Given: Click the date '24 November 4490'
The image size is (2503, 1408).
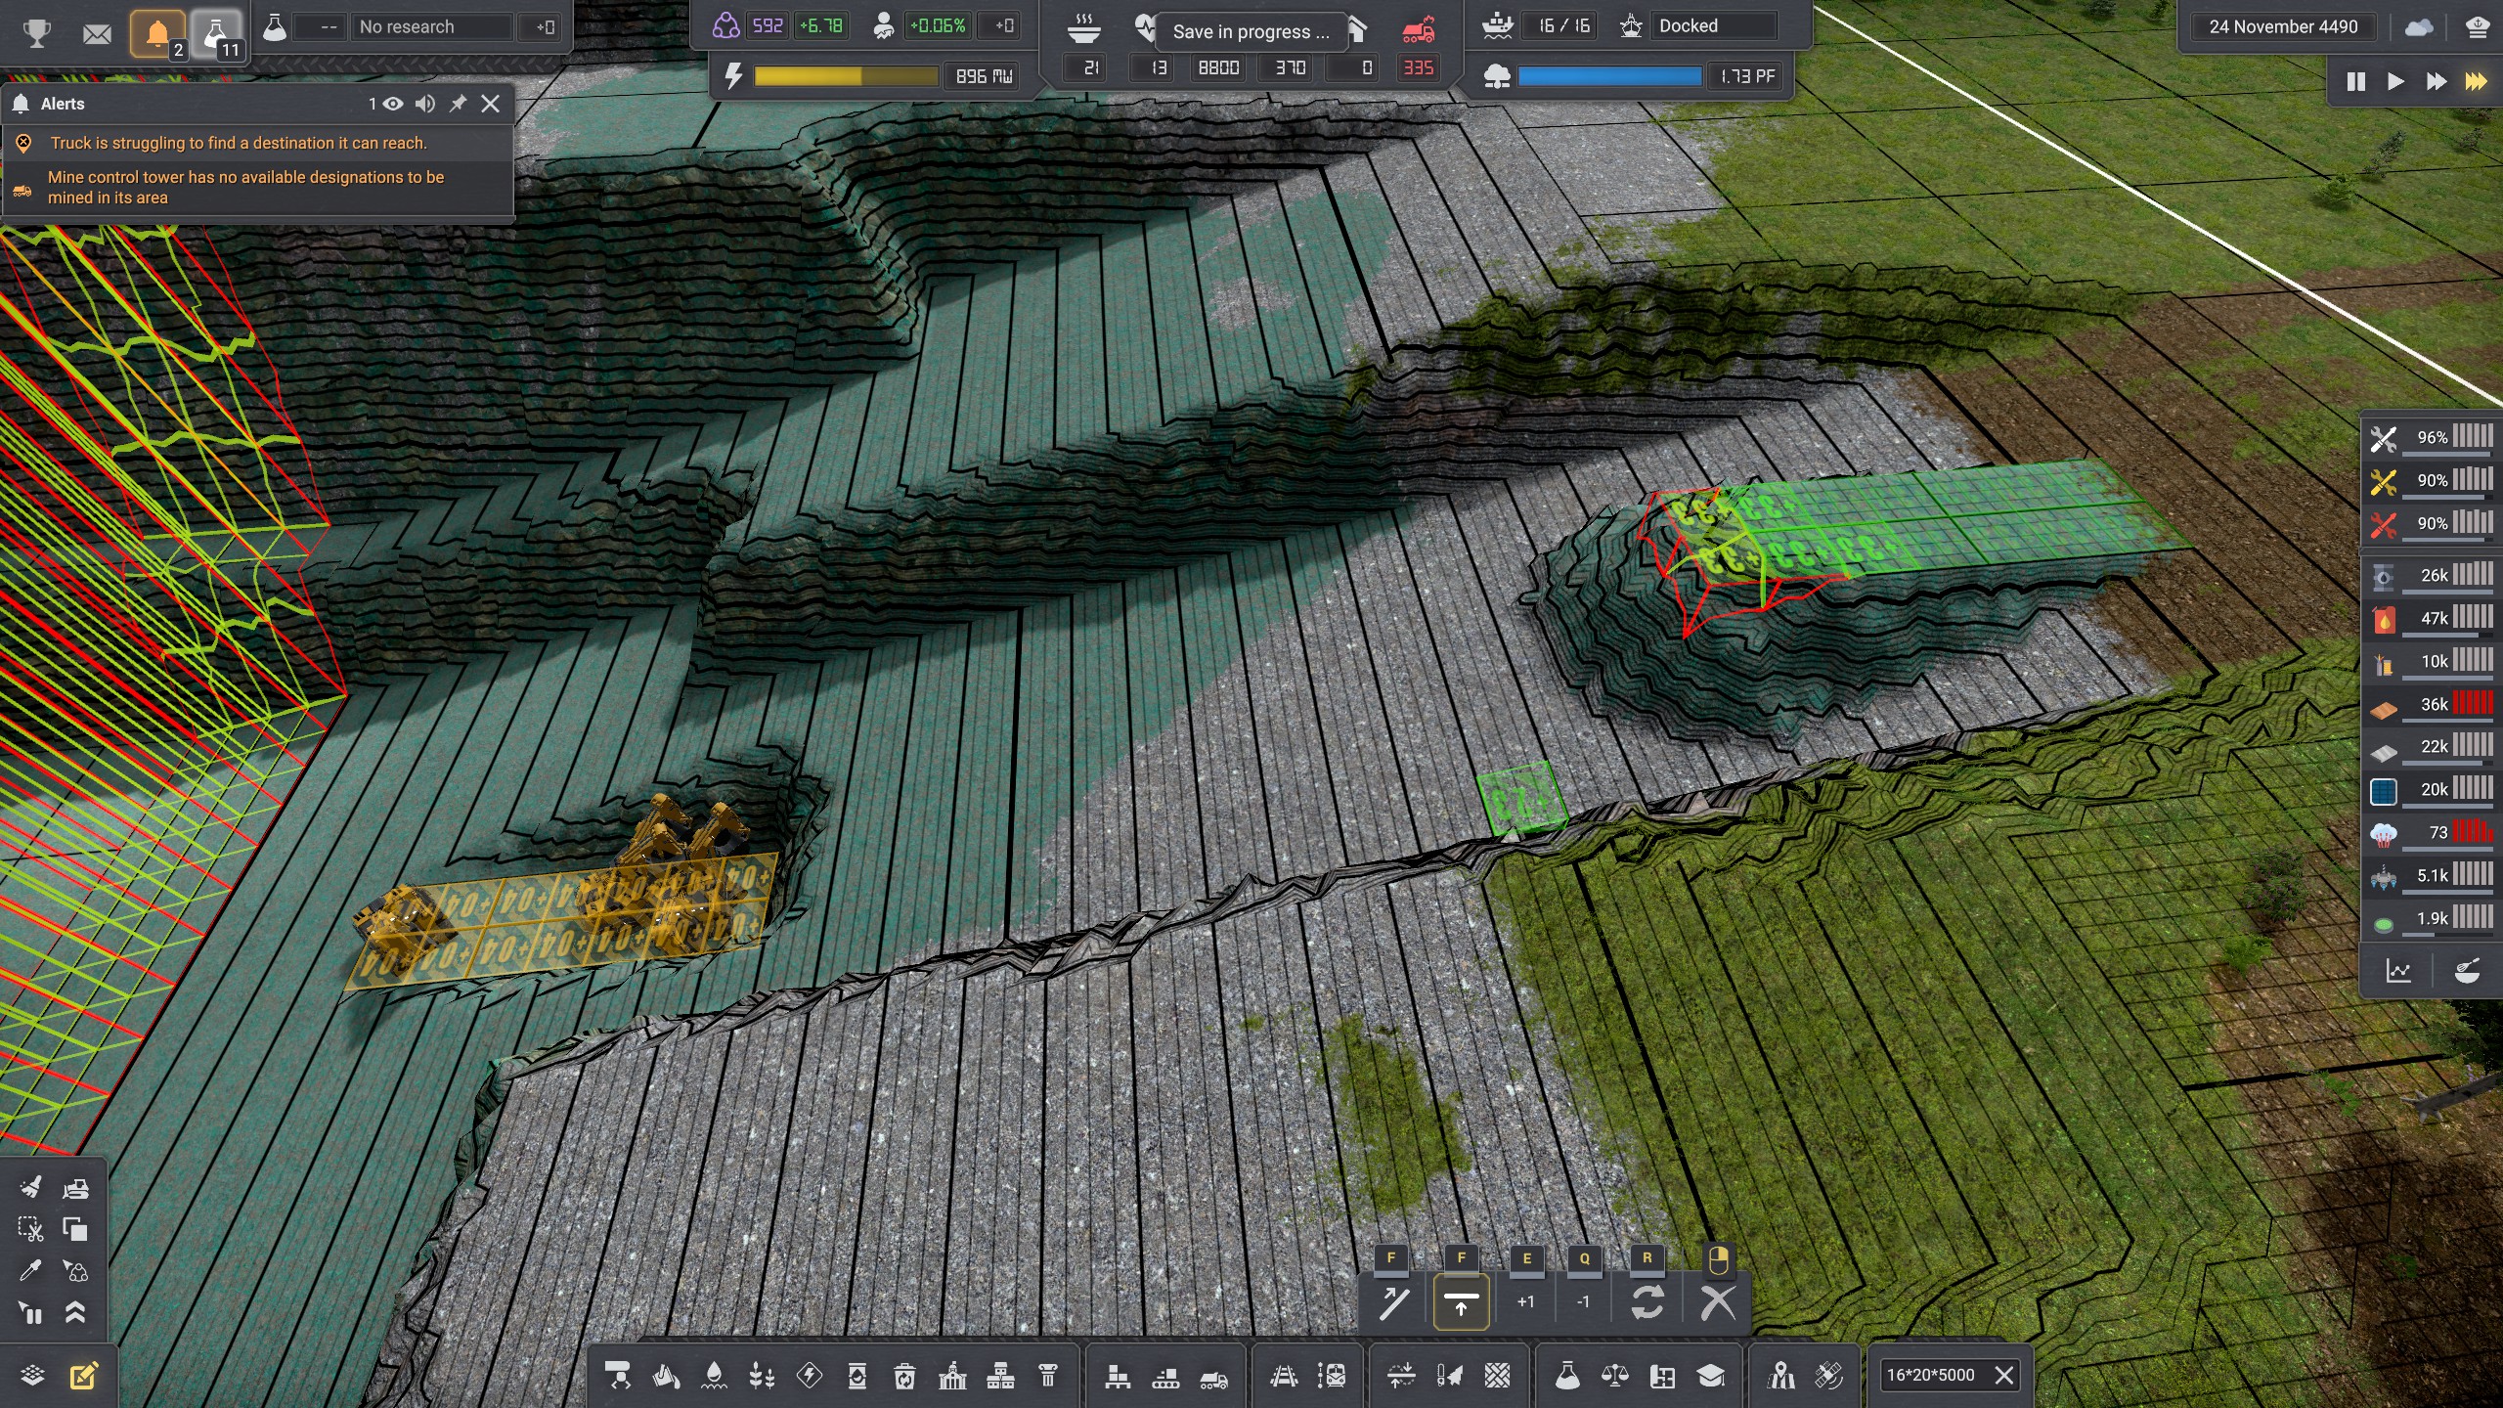Looking at the screenshot, I should tap(2283, 27).
